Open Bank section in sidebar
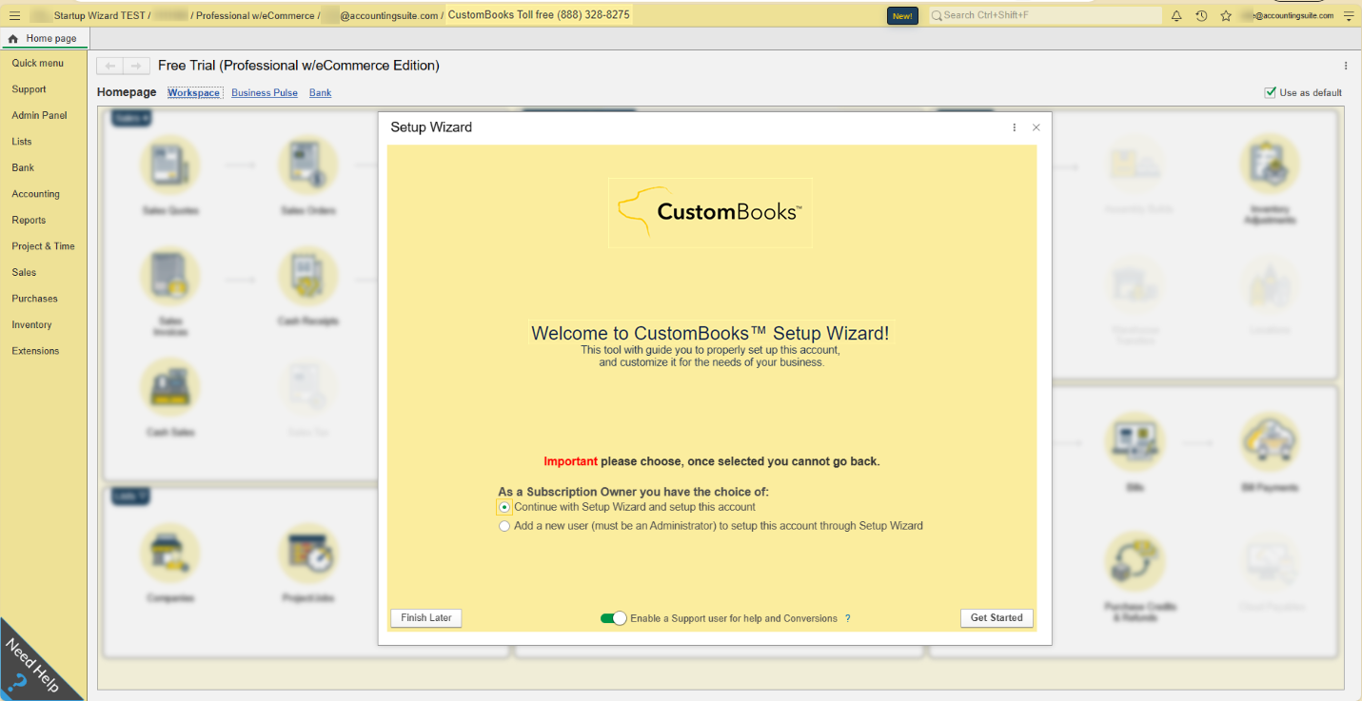 point(23,167)
